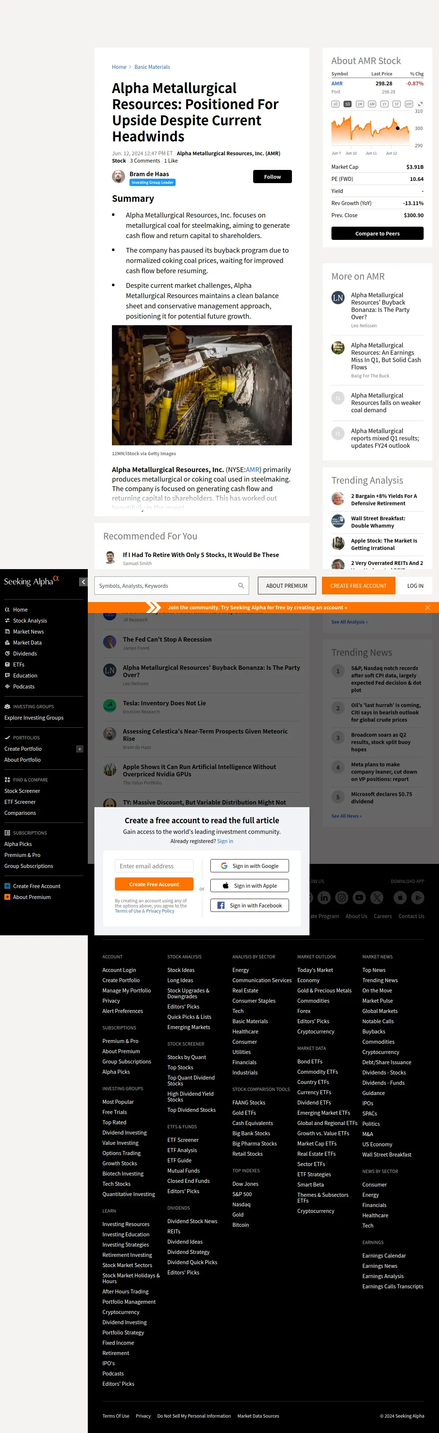Expand the AMR chart to fullscreen
The height and width of the screenshot is (1433, 439).
click(x=420, y=104)
